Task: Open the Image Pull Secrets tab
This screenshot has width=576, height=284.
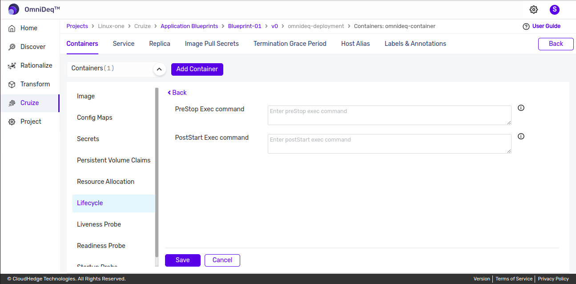Action: click(212, 44)
